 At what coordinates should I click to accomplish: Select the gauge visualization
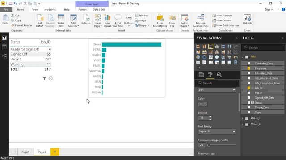(x=236, y=57)
